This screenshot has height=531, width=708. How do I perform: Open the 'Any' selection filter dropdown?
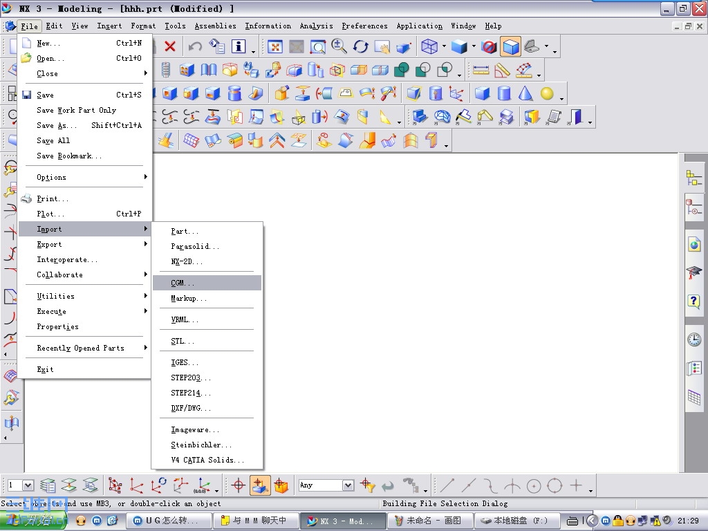click(x=348, y=485)
